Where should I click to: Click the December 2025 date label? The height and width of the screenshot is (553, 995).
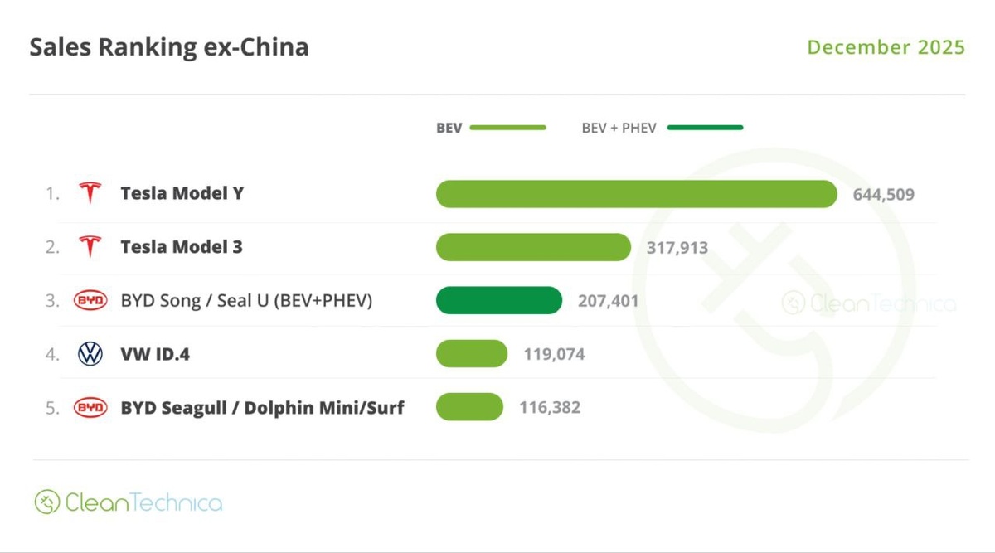(886, 47)
